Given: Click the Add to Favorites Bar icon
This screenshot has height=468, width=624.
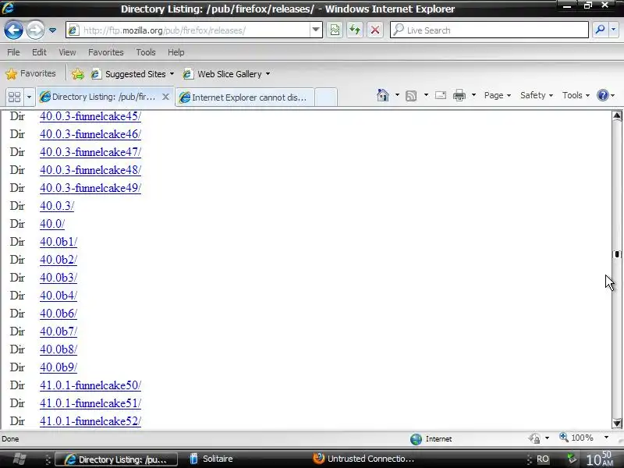Looking at the screenshot, I should (77, 74).
